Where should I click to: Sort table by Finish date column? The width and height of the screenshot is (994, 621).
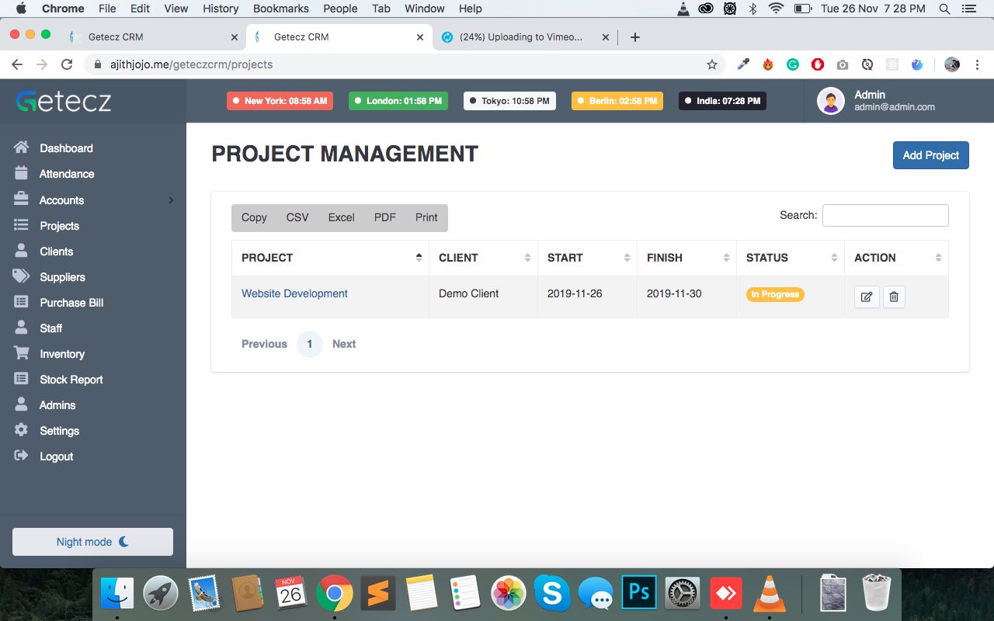click(x=686, y=258)
